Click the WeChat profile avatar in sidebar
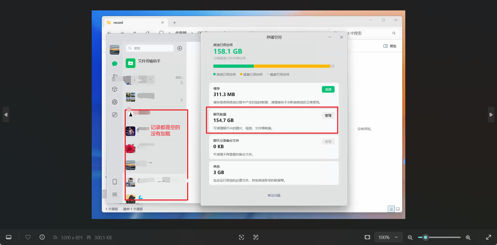The height and width of the screenshot is (245, 497). 114,50
